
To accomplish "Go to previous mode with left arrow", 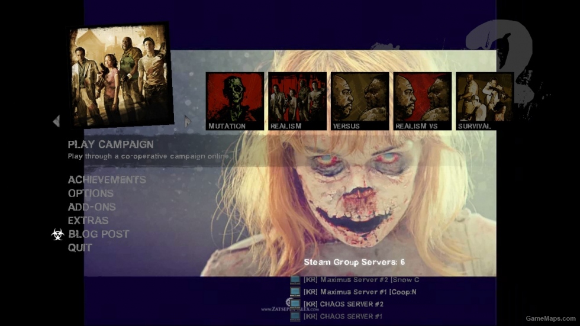I will (56, 121).
